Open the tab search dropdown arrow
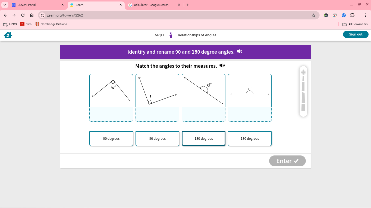The image size is (371, 208). coord(5,5)
